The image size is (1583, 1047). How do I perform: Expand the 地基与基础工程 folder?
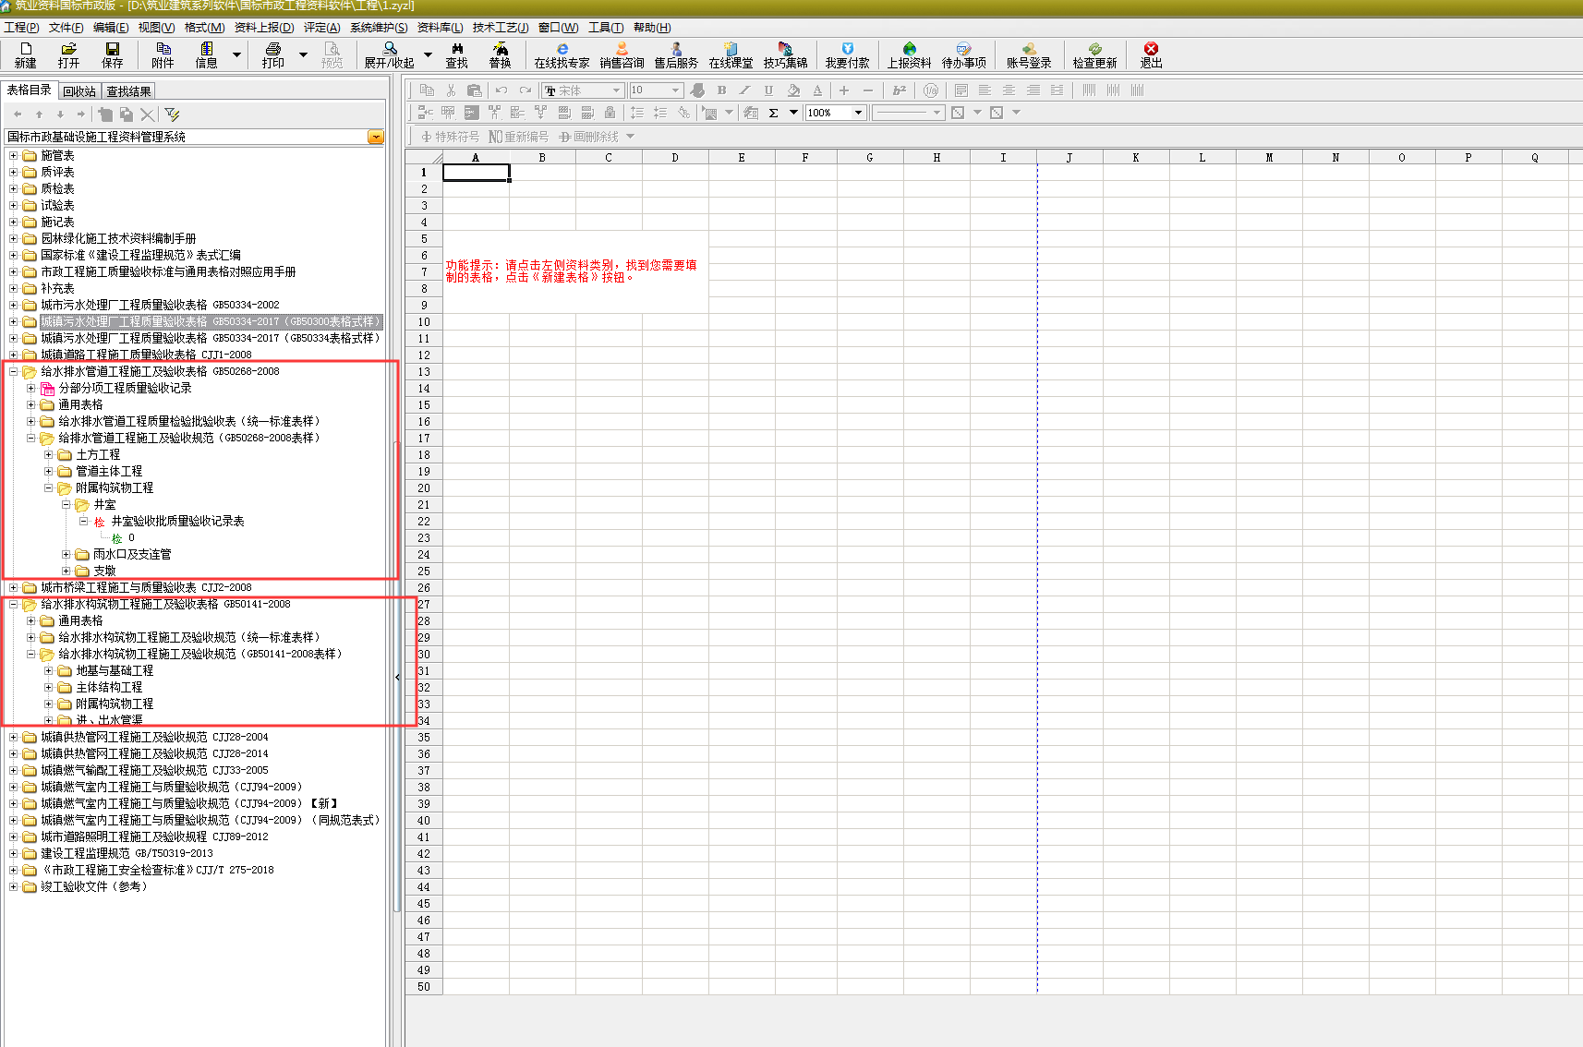[x=48, y=670]
